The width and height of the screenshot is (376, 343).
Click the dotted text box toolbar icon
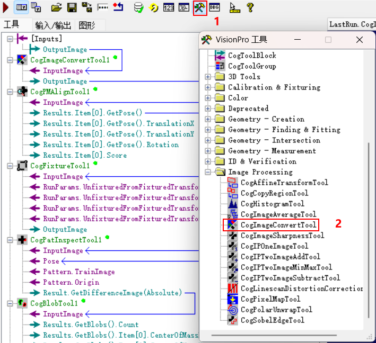coord(103,7)
